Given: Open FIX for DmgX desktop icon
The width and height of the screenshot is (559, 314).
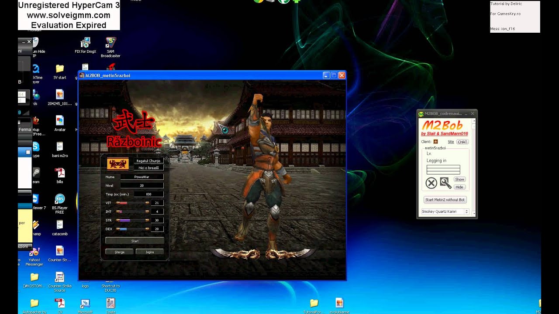Looking at the screenshot, I should click(x=85, y=44).
